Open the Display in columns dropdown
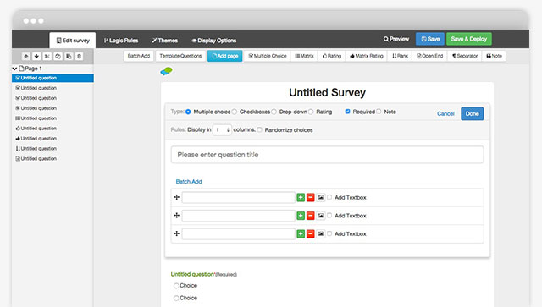Screen dimensions: 542x307 tap(222, 130)
